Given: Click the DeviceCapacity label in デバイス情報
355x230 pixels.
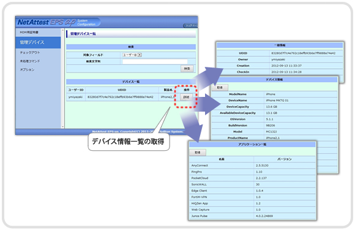Looking at the screenshot, I should point(237,107).
